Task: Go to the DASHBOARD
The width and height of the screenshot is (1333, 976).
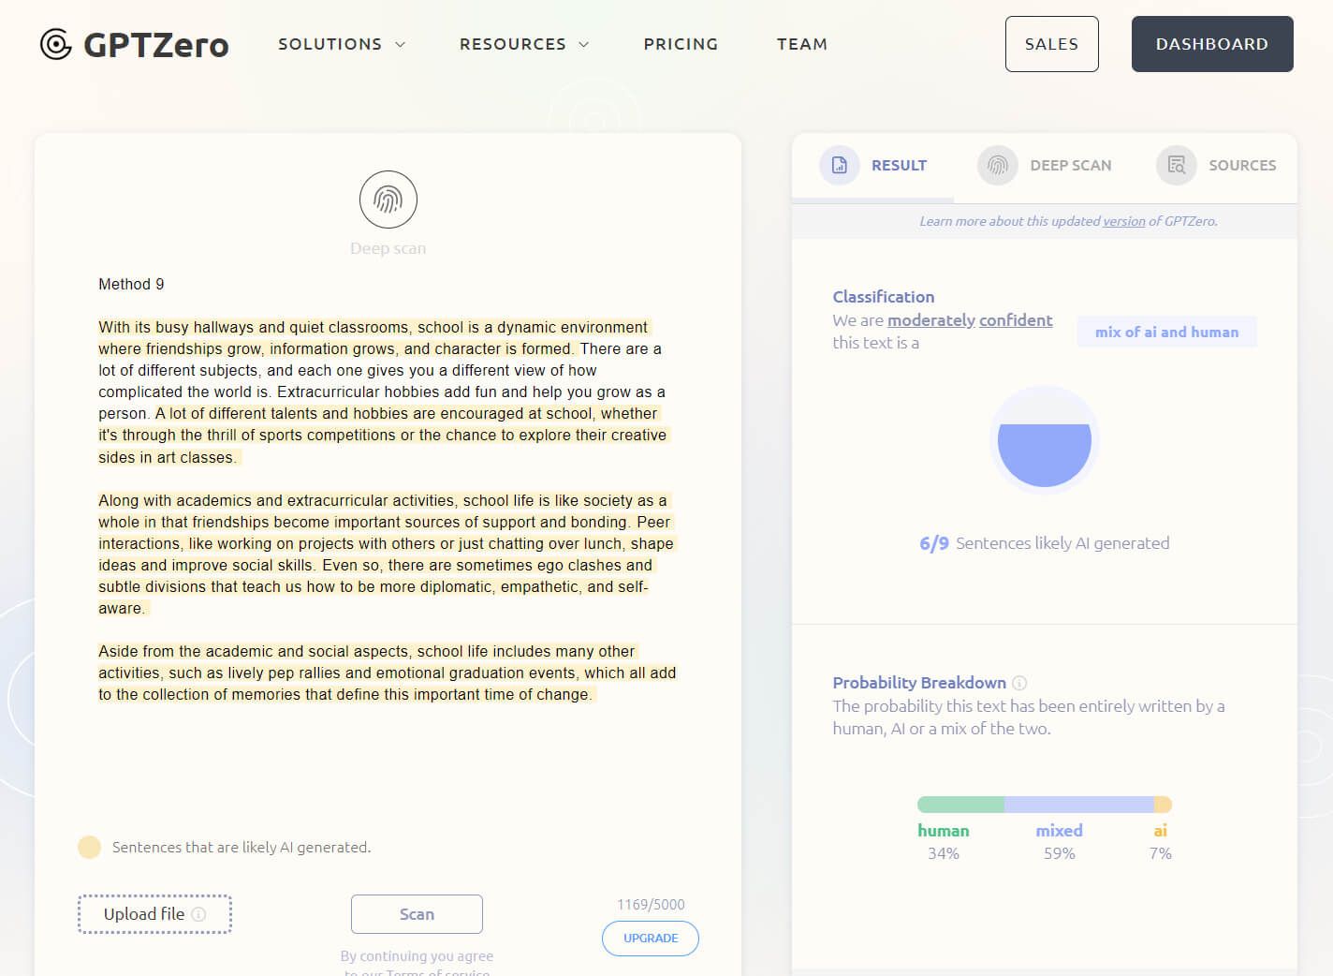Action: [x=1211, y=43]
